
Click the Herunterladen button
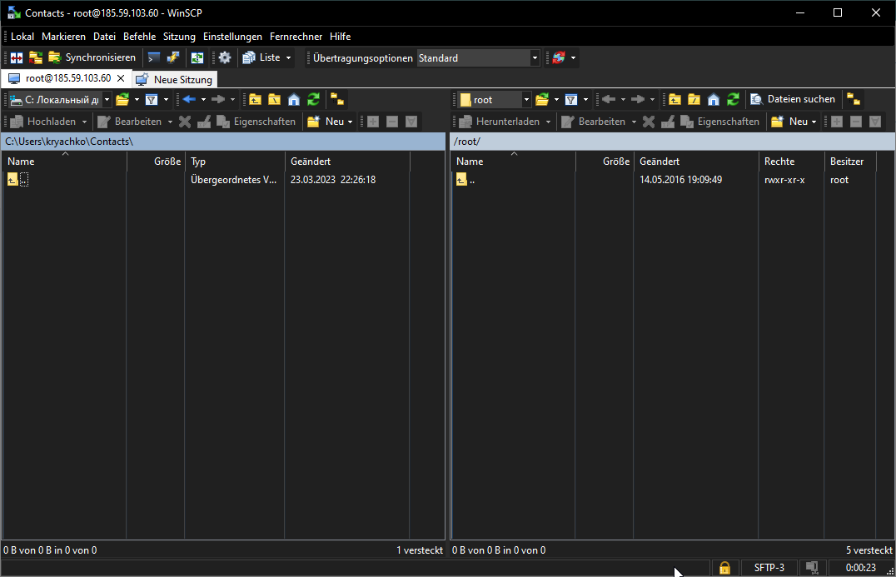500,122
